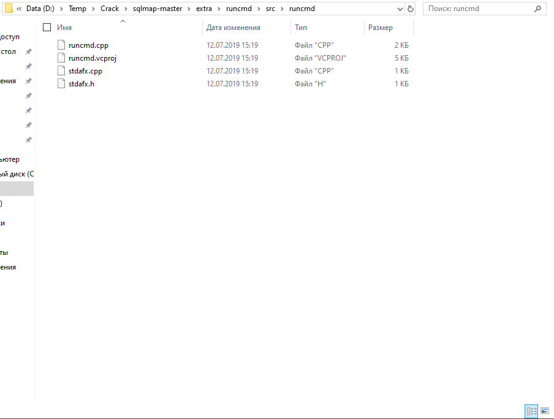Screen dimensions: 554x419
Task: Toggle the select-all checkbox near Имя
Action: click(x=47, y=28)
